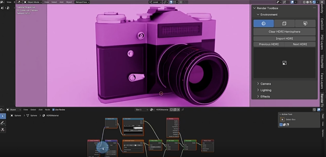
Task: Click the pin icon beside HDRIMaterial
Action: coord(183,110)
